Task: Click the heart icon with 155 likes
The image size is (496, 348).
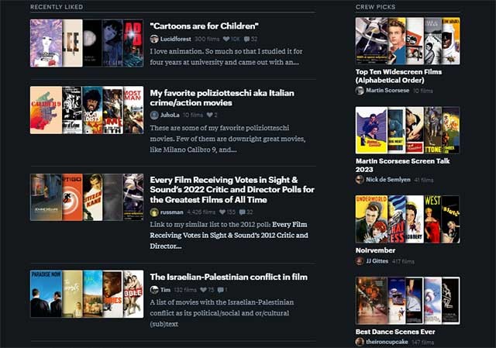Action: 223,212
